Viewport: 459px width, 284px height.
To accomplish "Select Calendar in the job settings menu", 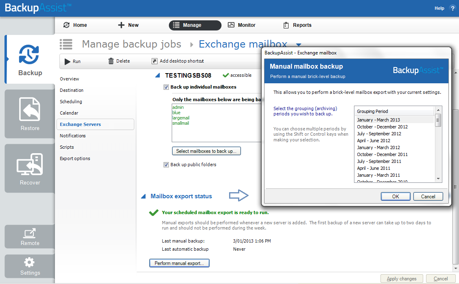I will (x=69, y=113).
